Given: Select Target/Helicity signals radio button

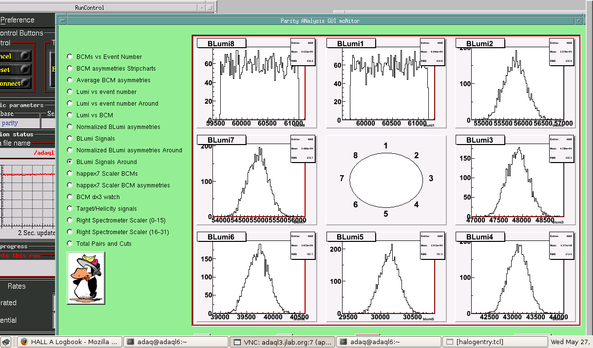Looking at the screenshot, I should tap(70, 209).
